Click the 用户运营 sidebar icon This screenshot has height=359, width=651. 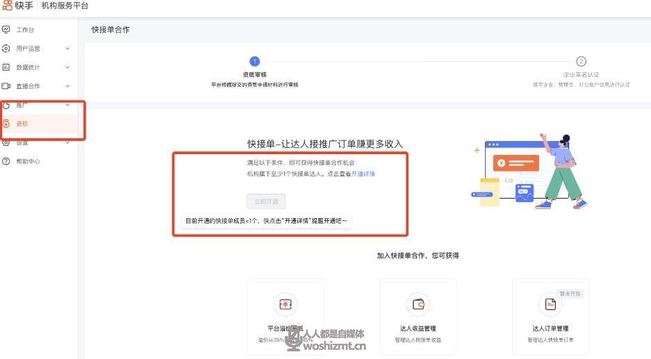coord(6,49)
